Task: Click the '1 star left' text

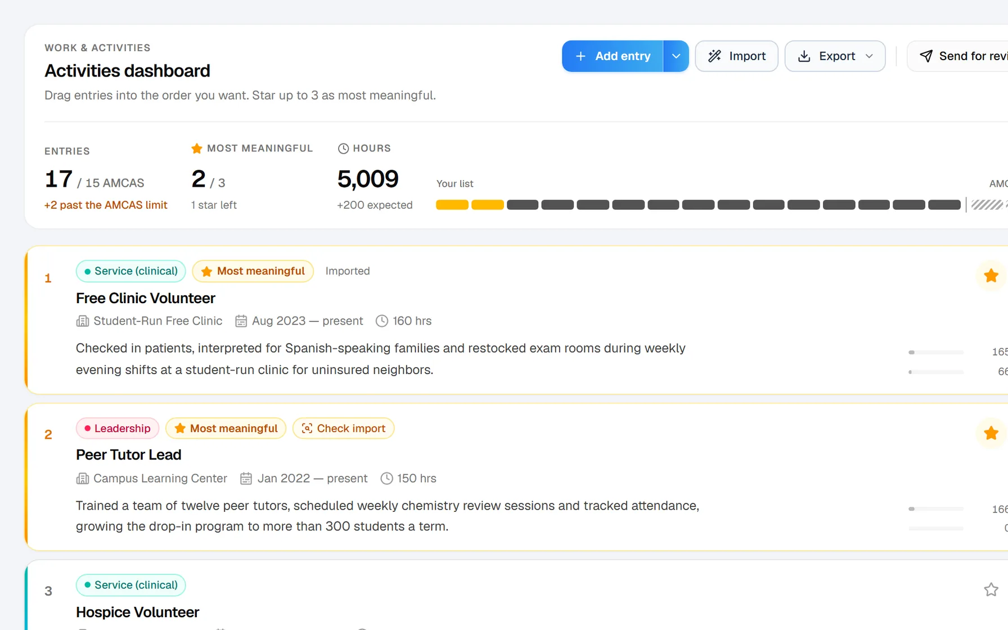Action: click(x=214, y=205)
